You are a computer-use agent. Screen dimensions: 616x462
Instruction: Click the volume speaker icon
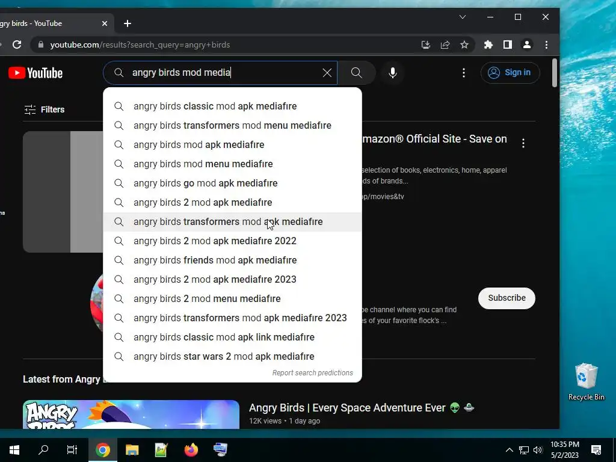click(x=538, y=450)
